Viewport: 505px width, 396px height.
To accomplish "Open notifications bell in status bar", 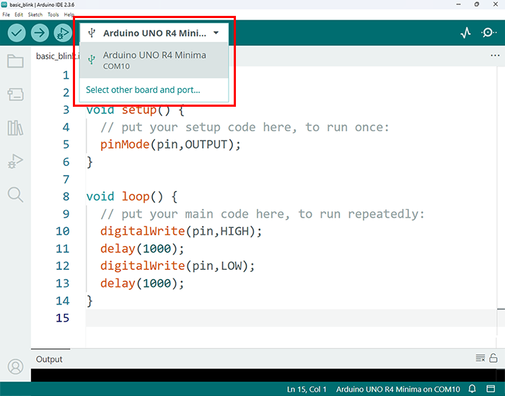I will [472, 389].
